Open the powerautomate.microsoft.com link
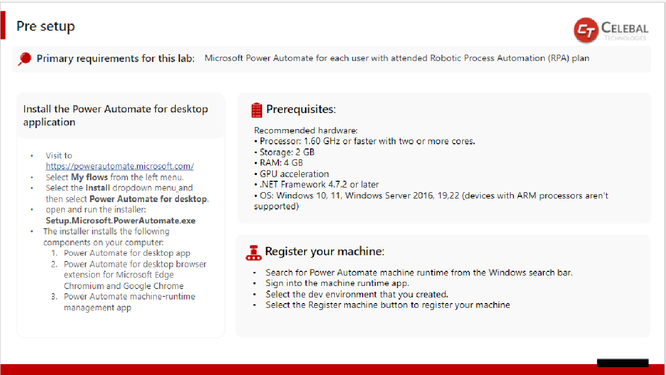 [x=120, y=166]
